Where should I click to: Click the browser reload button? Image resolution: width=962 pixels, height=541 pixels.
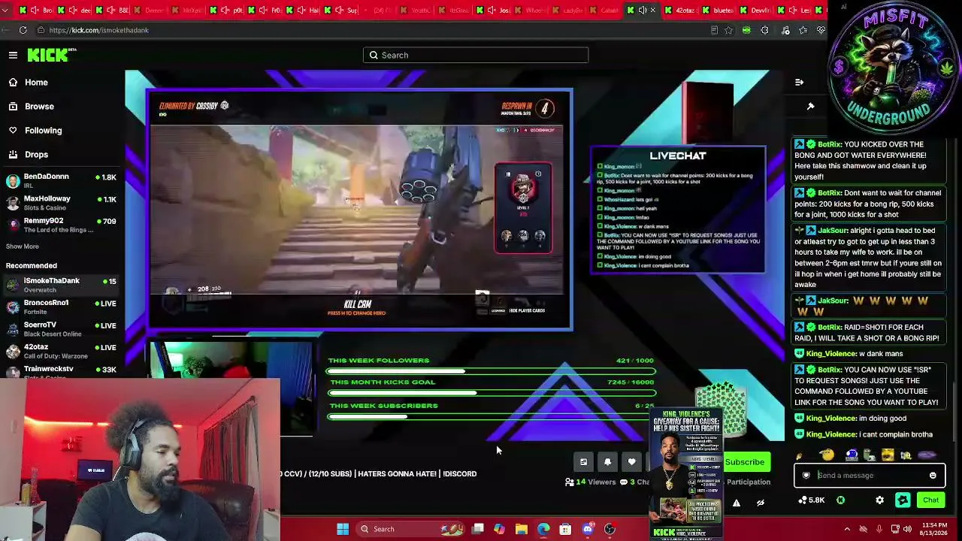click(x=23, y=30)
